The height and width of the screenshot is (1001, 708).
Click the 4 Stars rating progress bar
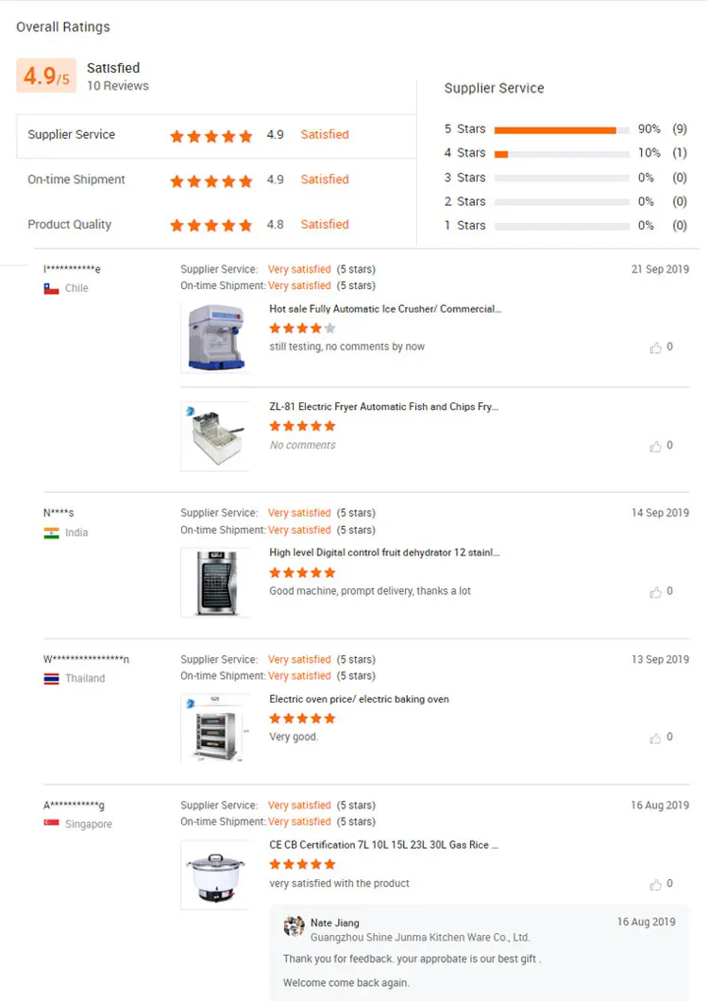point(562,154)
